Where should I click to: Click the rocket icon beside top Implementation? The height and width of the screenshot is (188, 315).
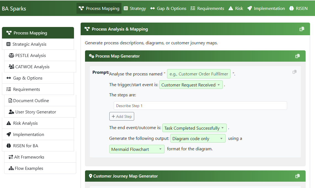[x=250, y=9]
